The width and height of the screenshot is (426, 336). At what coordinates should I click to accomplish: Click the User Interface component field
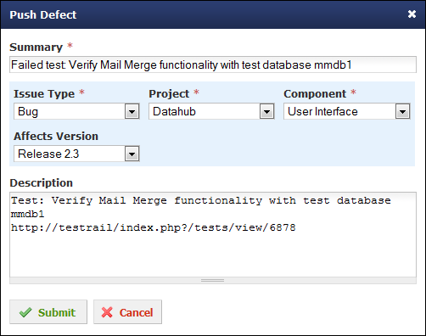(347, 111)
